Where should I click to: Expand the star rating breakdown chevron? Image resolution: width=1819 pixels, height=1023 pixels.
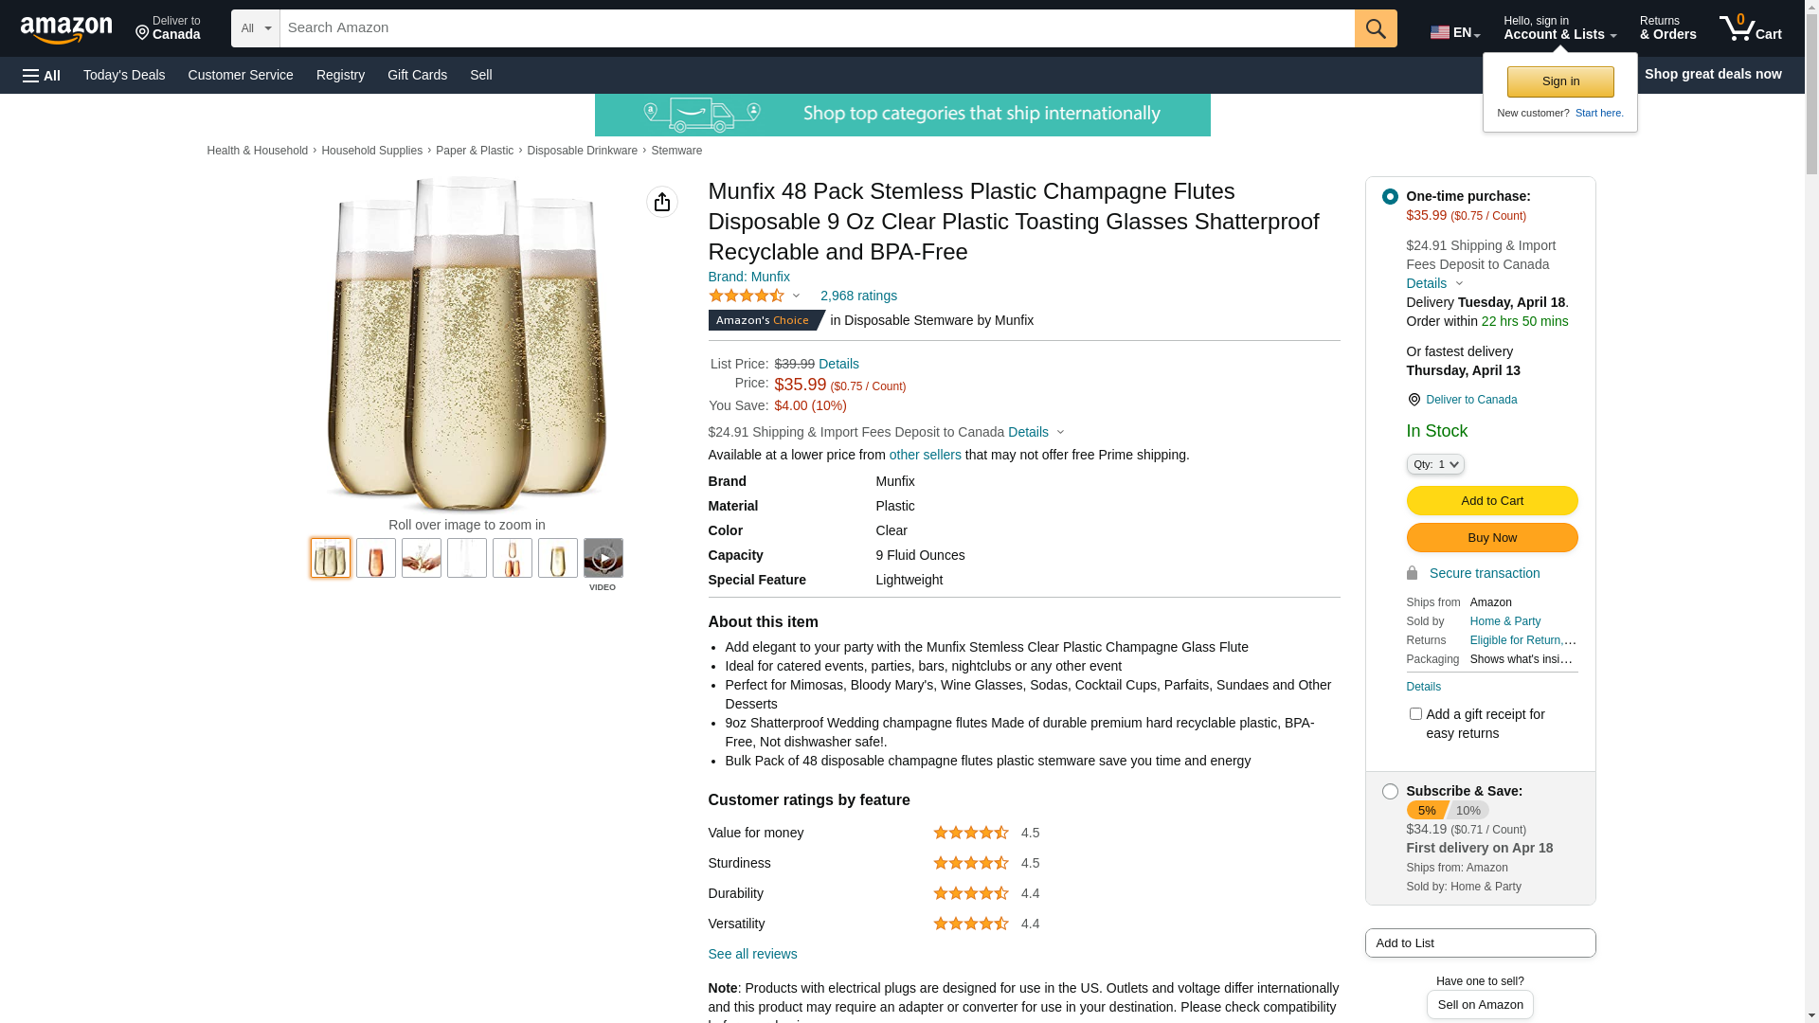(796, 296)
